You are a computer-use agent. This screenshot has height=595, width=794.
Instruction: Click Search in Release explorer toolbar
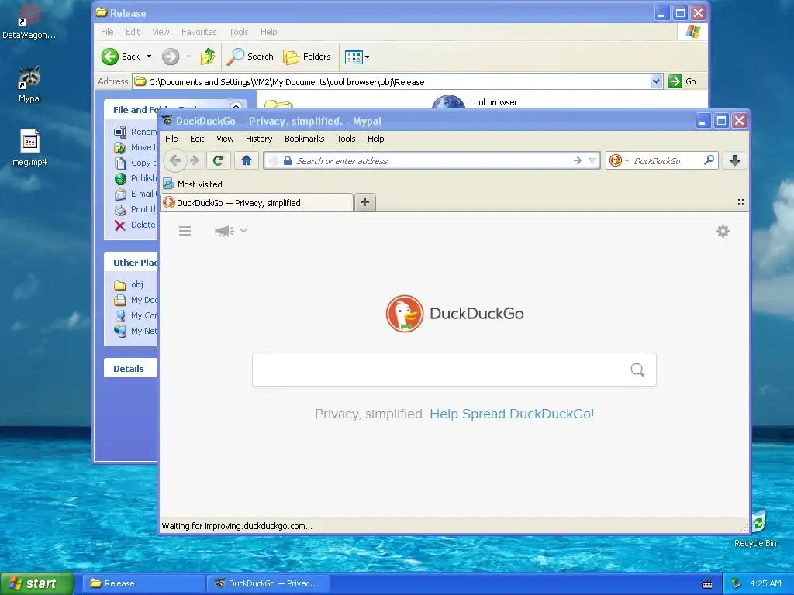click(x=250, y=57)
